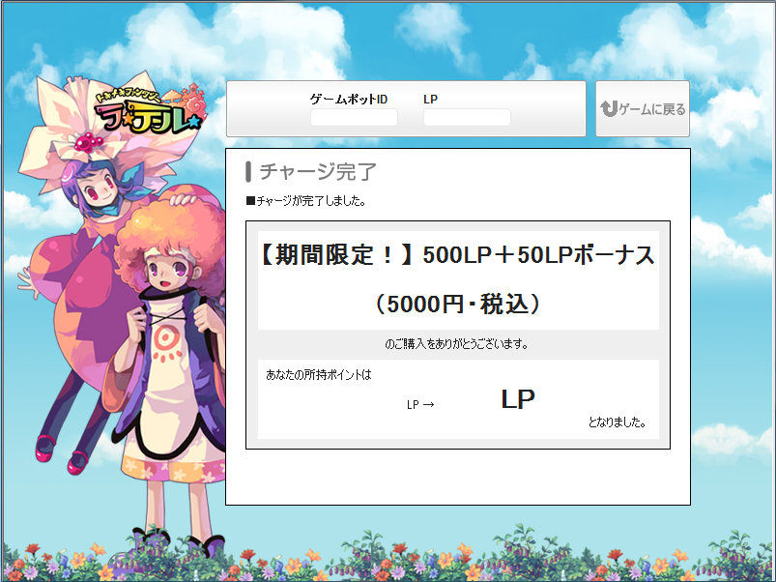Click the チャージ完了 heading

(318, 171)
